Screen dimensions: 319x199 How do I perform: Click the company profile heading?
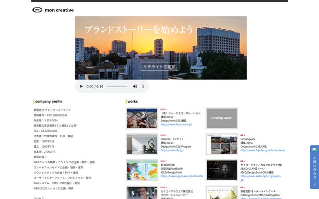click(x=49, y=101)
